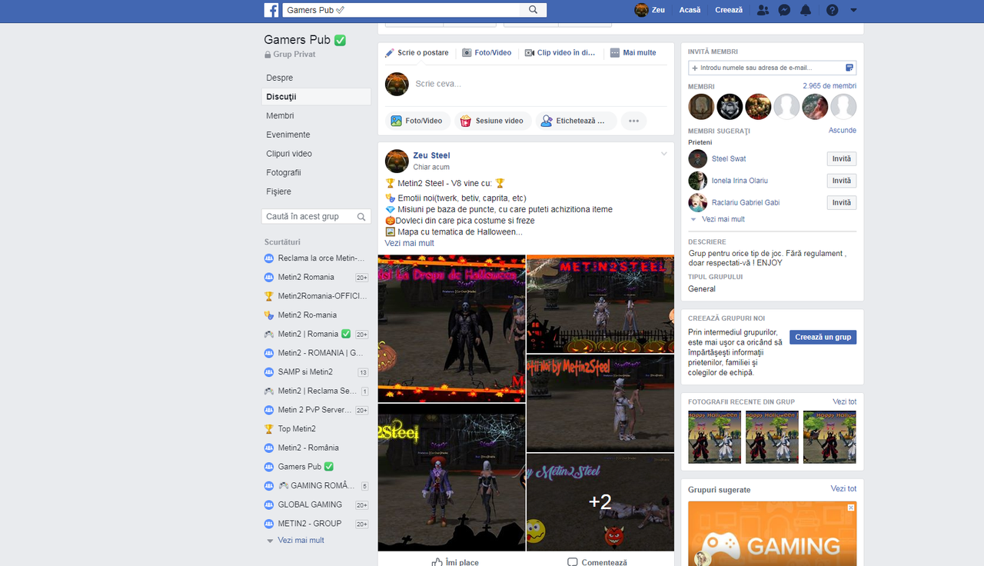Image resolution: width=984 pixels, height=566 pixels.
Task: Click the Creează un grup button
Action: 823,337
